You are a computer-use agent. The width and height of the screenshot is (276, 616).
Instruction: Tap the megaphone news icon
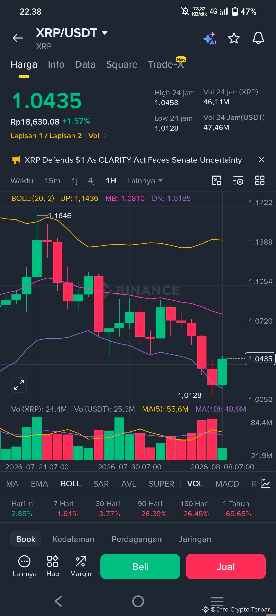(x=16, y=160)
